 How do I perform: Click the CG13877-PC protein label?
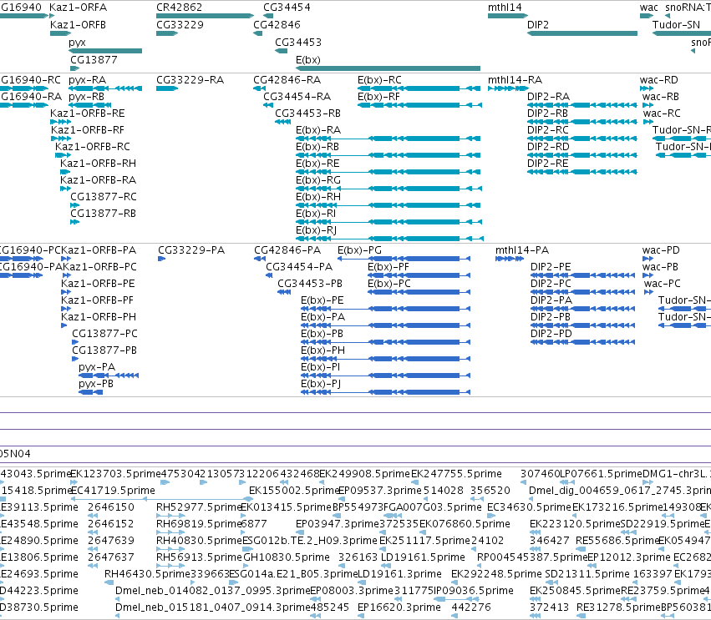pyautogui.click(x=104, y=334)
